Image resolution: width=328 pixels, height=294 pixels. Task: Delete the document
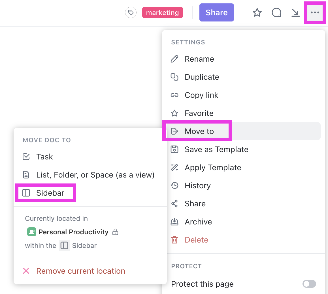[x=196, y=240]
